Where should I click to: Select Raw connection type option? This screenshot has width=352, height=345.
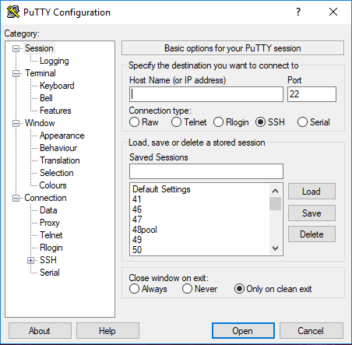pyautogui.click(x=134, y=122)
